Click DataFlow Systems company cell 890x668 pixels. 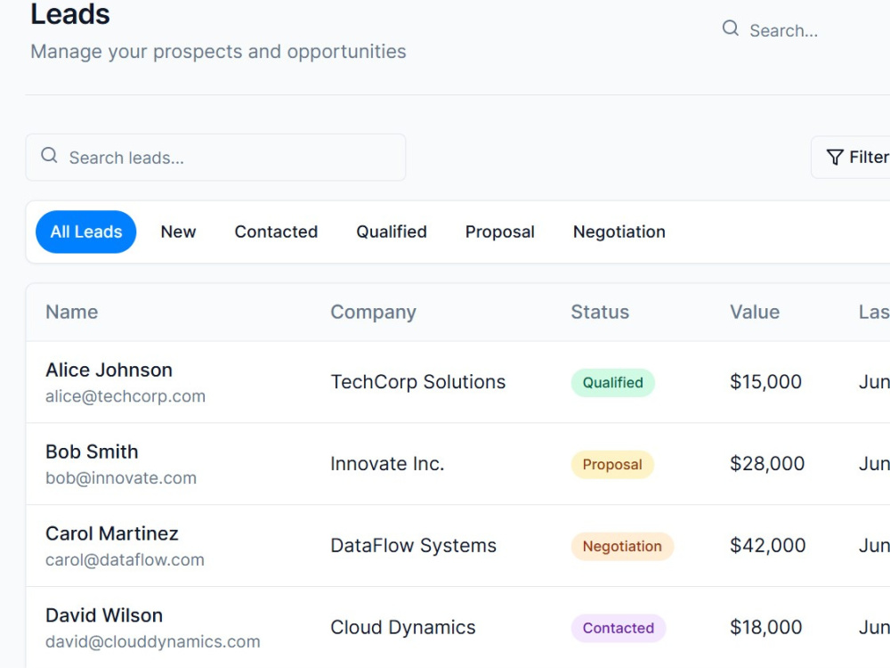click(413, 545)
